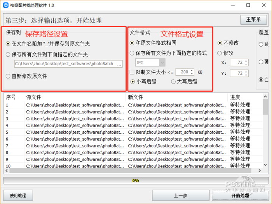The height and width of the screenshot is (204, 272).
Task: Close the application window
Action: pos(264,5)
